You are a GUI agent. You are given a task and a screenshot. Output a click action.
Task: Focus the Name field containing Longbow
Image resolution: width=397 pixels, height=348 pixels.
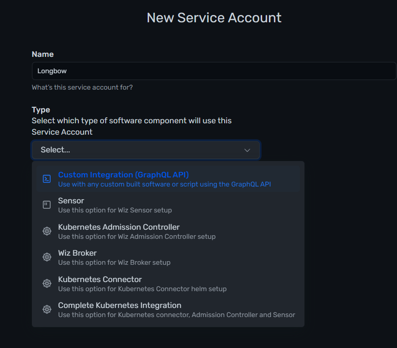[x=214, y=71]
